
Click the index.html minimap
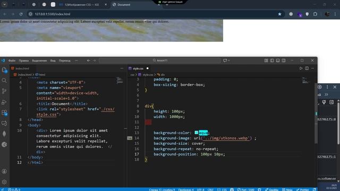pyautogui.click(x=120, y=81)
